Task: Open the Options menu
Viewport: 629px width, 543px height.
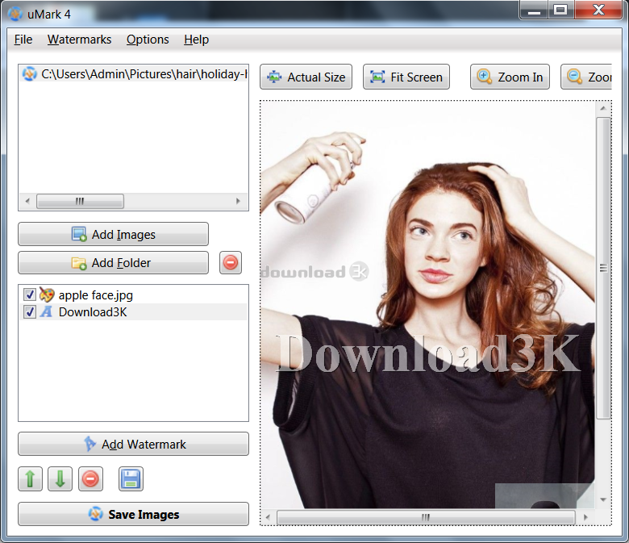Action: 148,40
